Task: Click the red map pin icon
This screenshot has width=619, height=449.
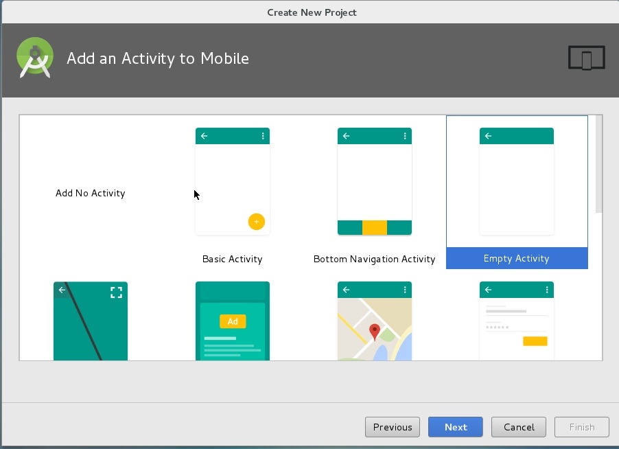Action: [374, 332]
